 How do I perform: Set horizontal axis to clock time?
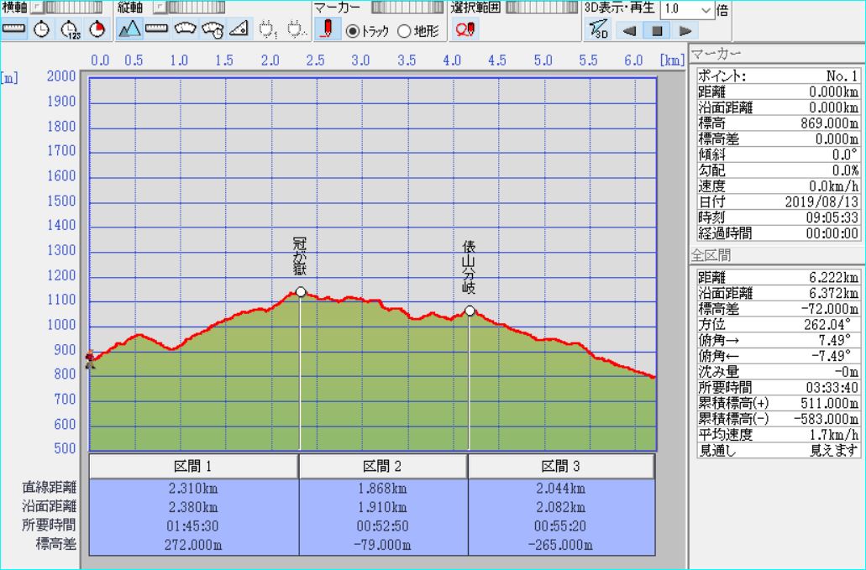[42, 29]
